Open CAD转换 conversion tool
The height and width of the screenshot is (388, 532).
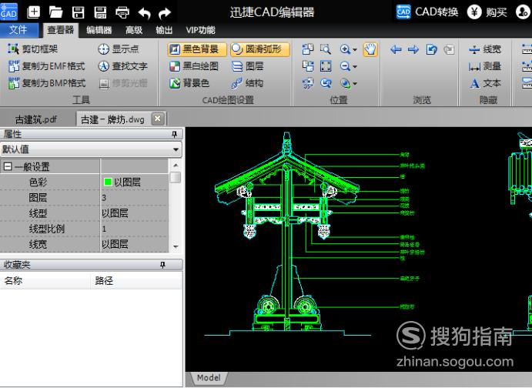click(x=427, y=12)
